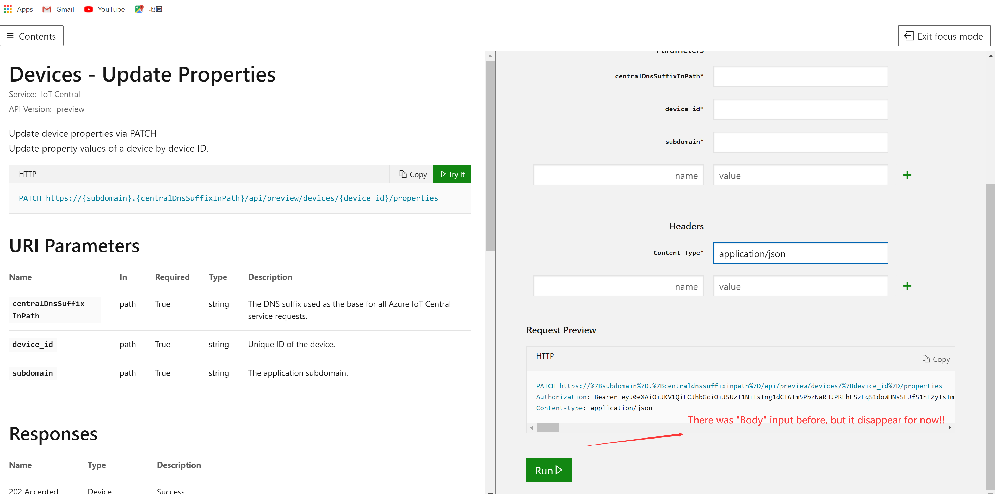Run the API request
Screen dimensions: 995x494
pyautogui.click(x=548, y=470)
